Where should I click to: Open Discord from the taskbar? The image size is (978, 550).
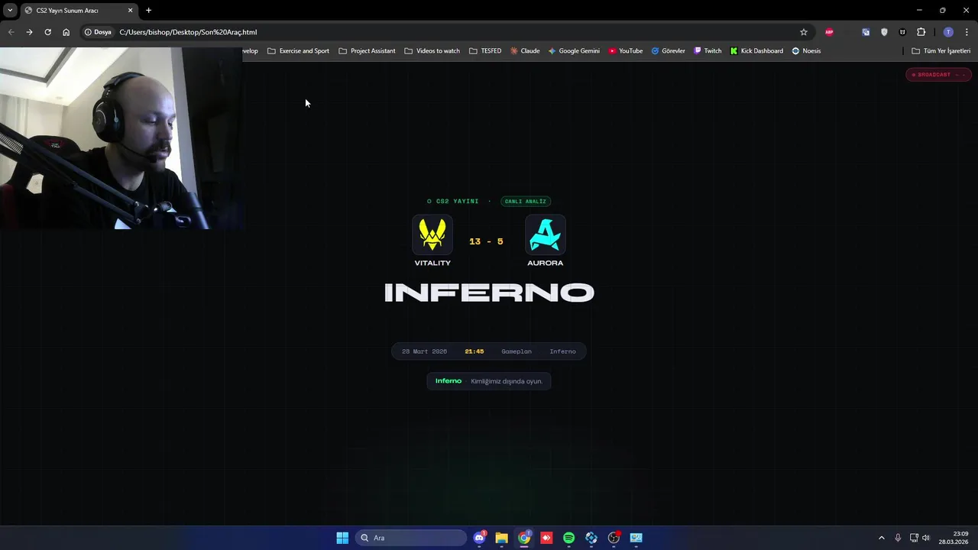point(479,538)
